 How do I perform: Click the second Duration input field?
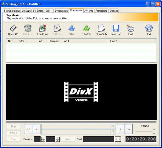coord(50,139)
